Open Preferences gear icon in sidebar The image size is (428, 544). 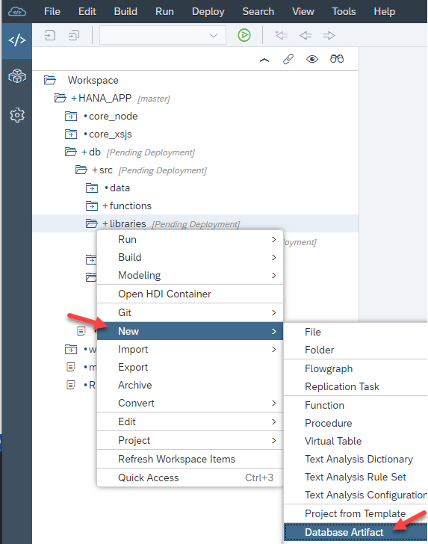pos(17,115)
